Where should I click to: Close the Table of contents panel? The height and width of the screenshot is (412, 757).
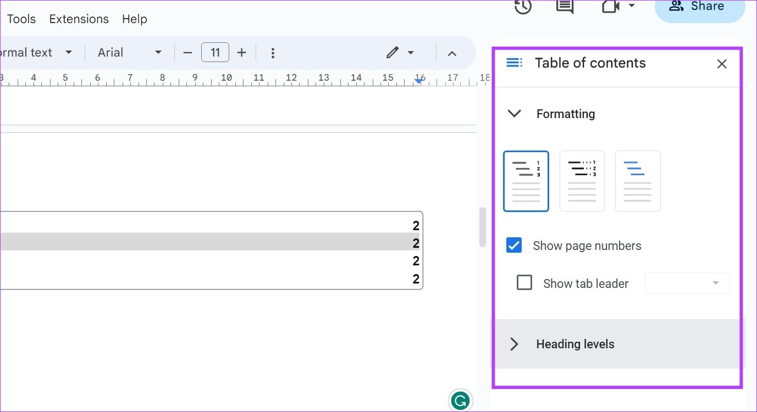(x=722, y=64)
